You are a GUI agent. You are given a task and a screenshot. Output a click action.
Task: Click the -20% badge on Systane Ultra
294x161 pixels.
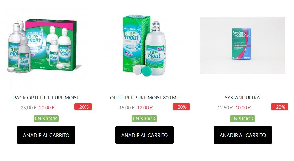(280, 107)
